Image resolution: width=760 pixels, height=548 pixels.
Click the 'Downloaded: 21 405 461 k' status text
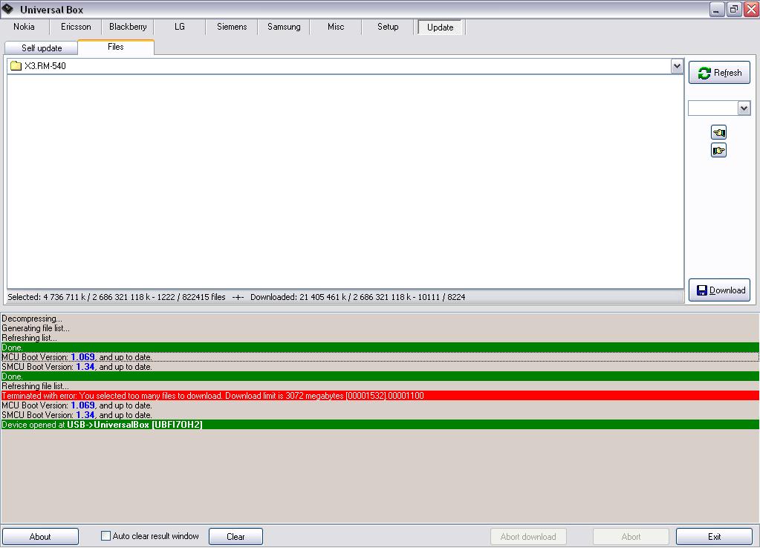pos(357,297)
